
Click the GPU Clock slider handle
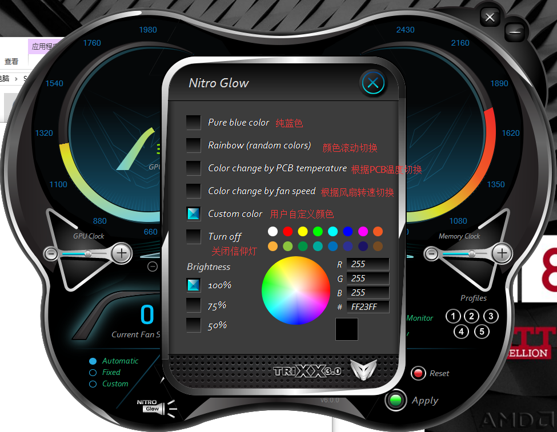[x=88, y=253]
